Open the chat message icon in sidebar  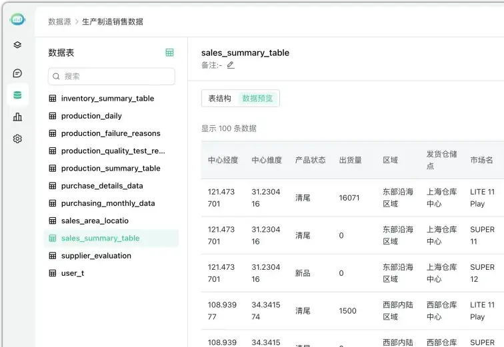click(x=17, y=73)
